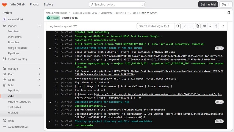Click the 00:03 duration badge
The height and width of the screenshot is (132, 234).
(x=219, y=48)
